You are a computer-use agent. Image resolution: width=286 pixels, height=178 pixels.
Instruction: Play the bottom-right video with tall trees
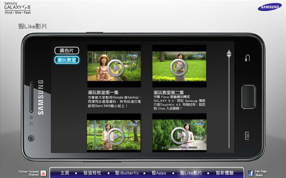click(x=179, y=136)
